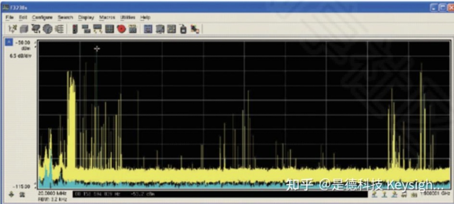Click the RBW 3.2 kHz label
The height and width of the screenshot is (204, 454).
coord(53,199)
